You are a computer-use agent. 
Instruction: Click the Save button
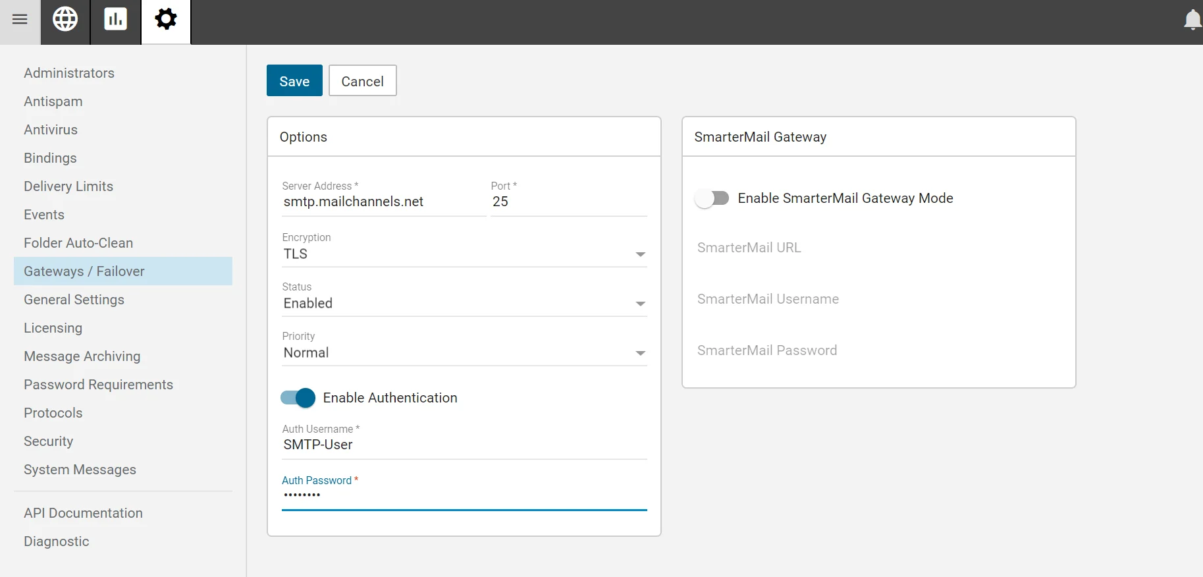click(x=294, y=80)
